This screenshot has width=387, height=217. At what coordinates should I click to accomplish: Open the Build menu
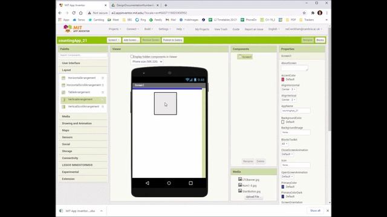(148, 29)
